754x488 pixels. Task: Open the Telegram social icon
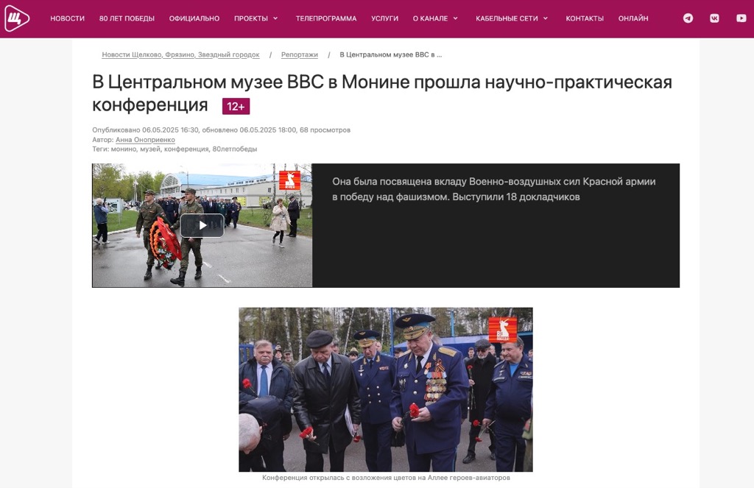point(688,18)
